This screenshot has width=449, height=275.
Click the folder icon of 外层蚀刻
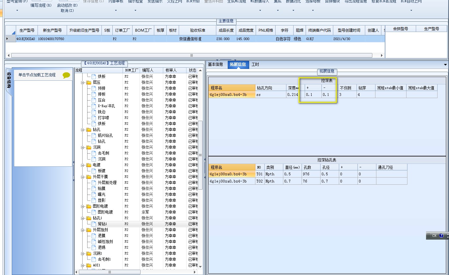coord(89,230)
